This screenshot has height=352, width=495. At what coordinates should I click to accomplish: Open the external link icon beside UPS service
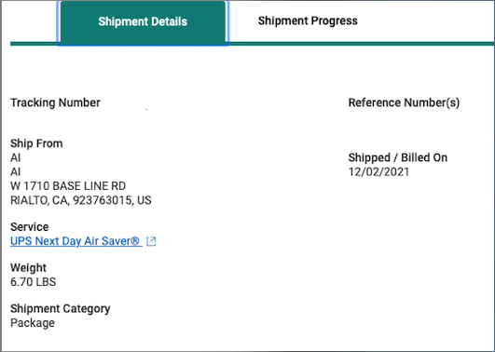pyautogui.click(x=151, y=241)
